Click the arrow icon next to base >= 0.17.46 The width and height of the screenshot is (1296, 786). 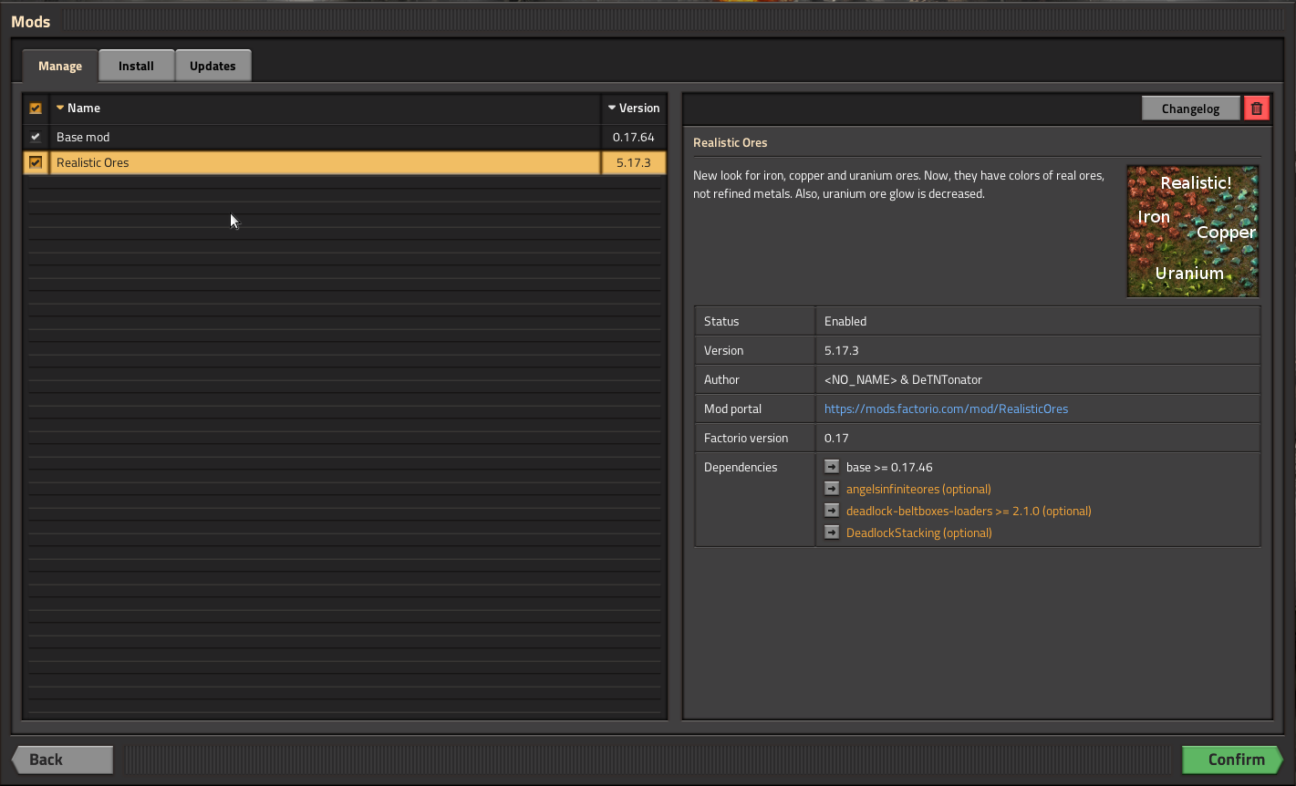click(832, 466)
